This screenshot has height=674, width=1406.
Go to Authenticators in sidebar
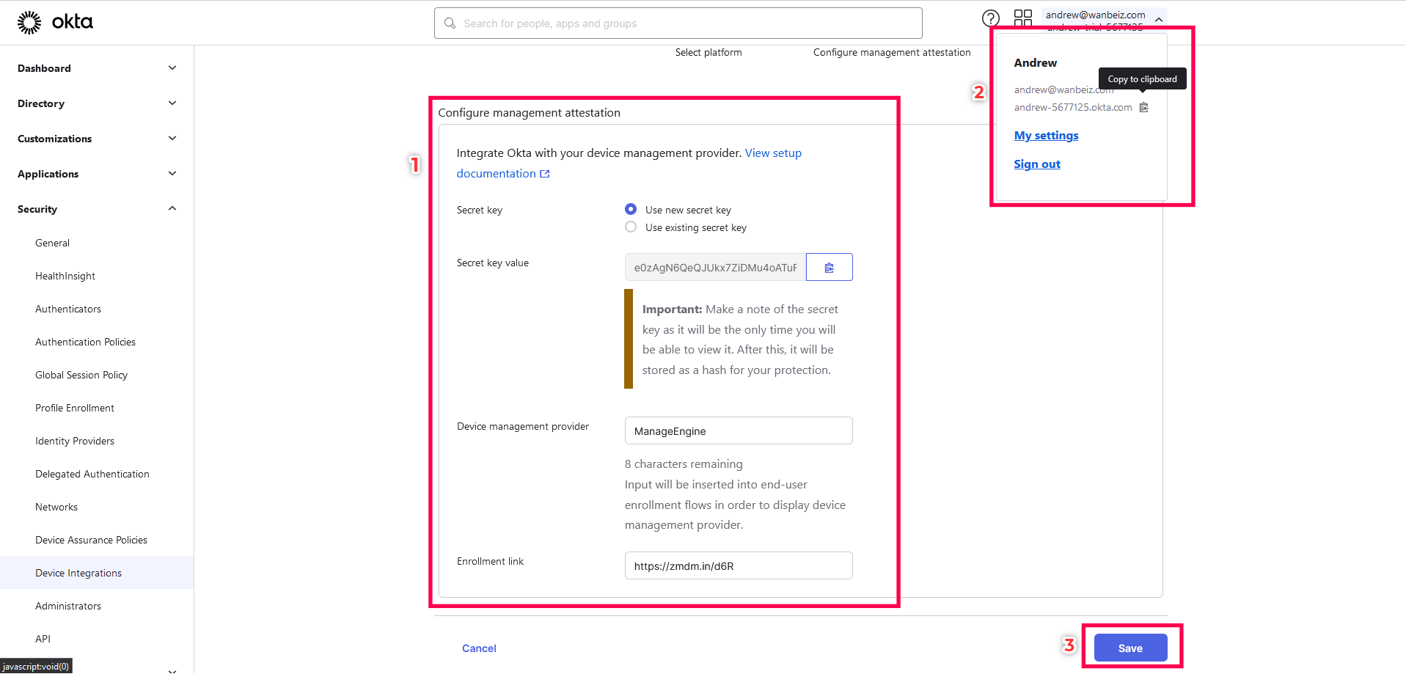tap(68, 309)
